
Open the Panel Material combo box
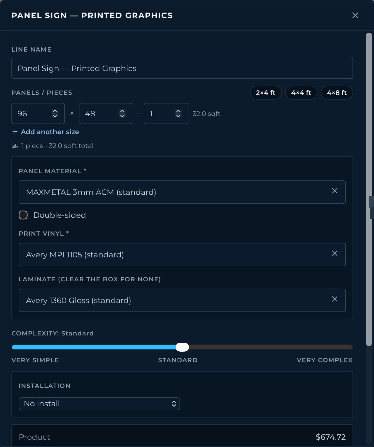[182, 192]
